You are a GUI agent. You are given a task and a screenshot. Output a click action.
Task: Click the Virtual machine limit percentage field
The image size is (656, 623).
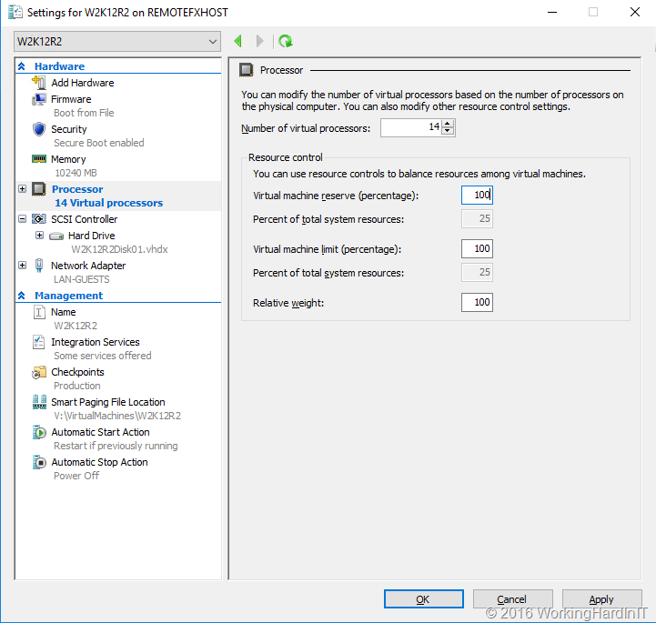pyautogui.click(x=477, y=248)
